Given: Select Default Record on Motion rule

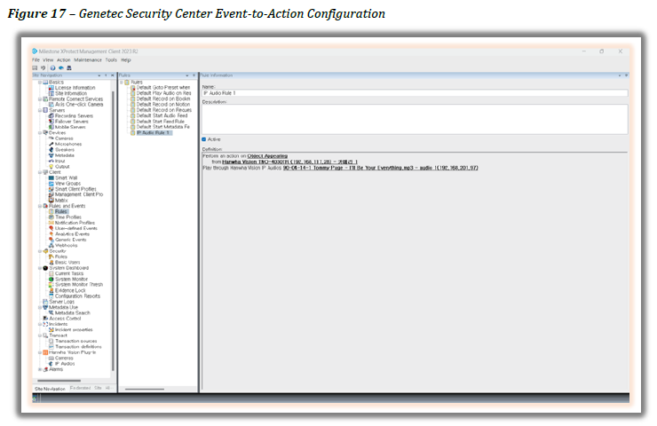Looking at the screenshot, I should click(163, 105).
